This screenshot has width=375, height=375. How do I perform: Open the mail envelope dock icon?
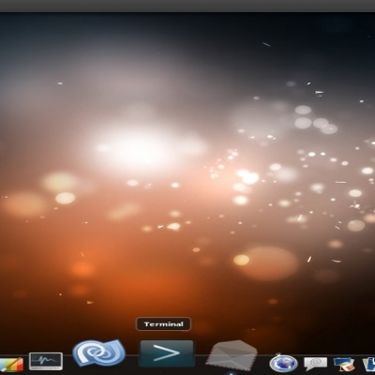coord(232,355)
